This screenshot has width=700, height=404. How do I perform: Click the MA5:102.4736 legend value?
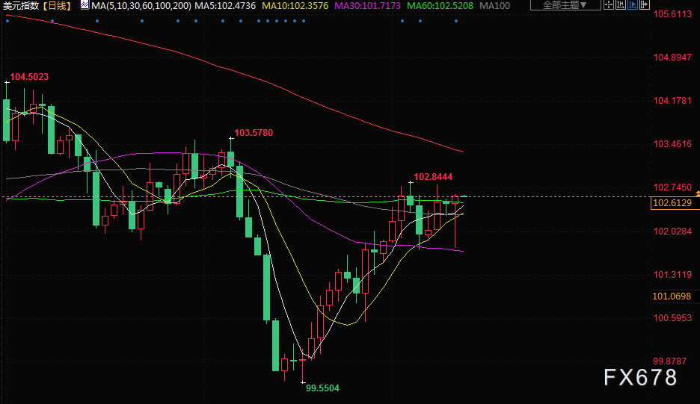pyautogui.click(x=225, y=6)
